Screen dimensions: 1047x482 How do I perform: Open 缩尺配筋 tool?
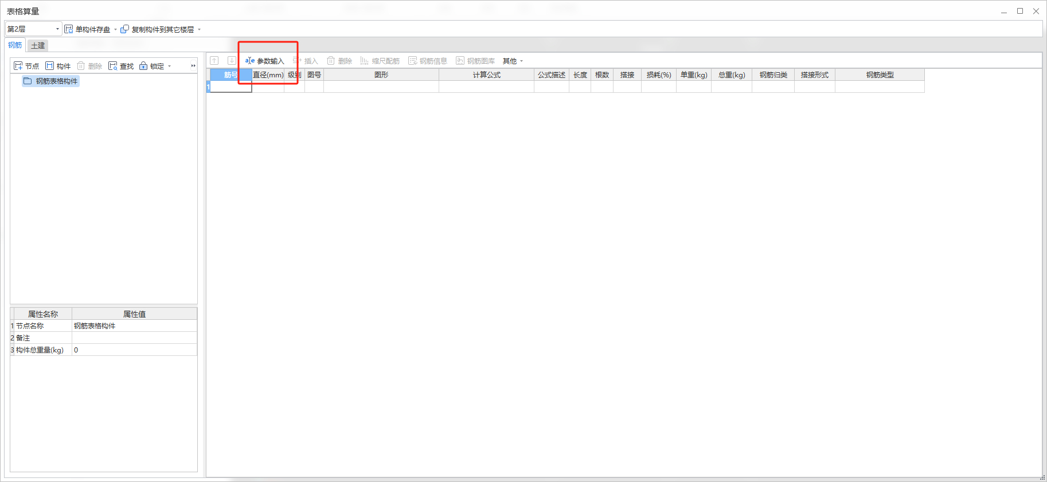[x=380, y=61]
